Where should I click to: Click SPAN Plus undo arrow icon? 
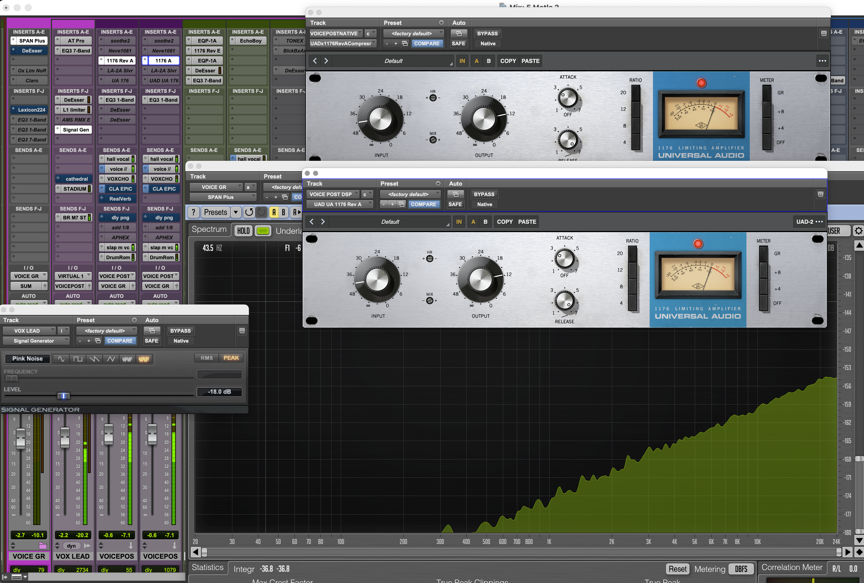249,212
